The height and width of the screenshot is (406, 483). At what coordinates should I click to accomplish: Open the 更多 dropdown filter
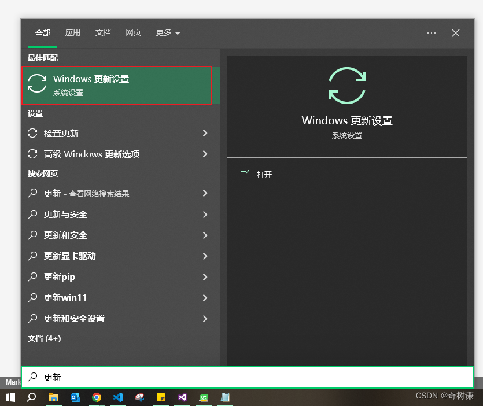168,32
